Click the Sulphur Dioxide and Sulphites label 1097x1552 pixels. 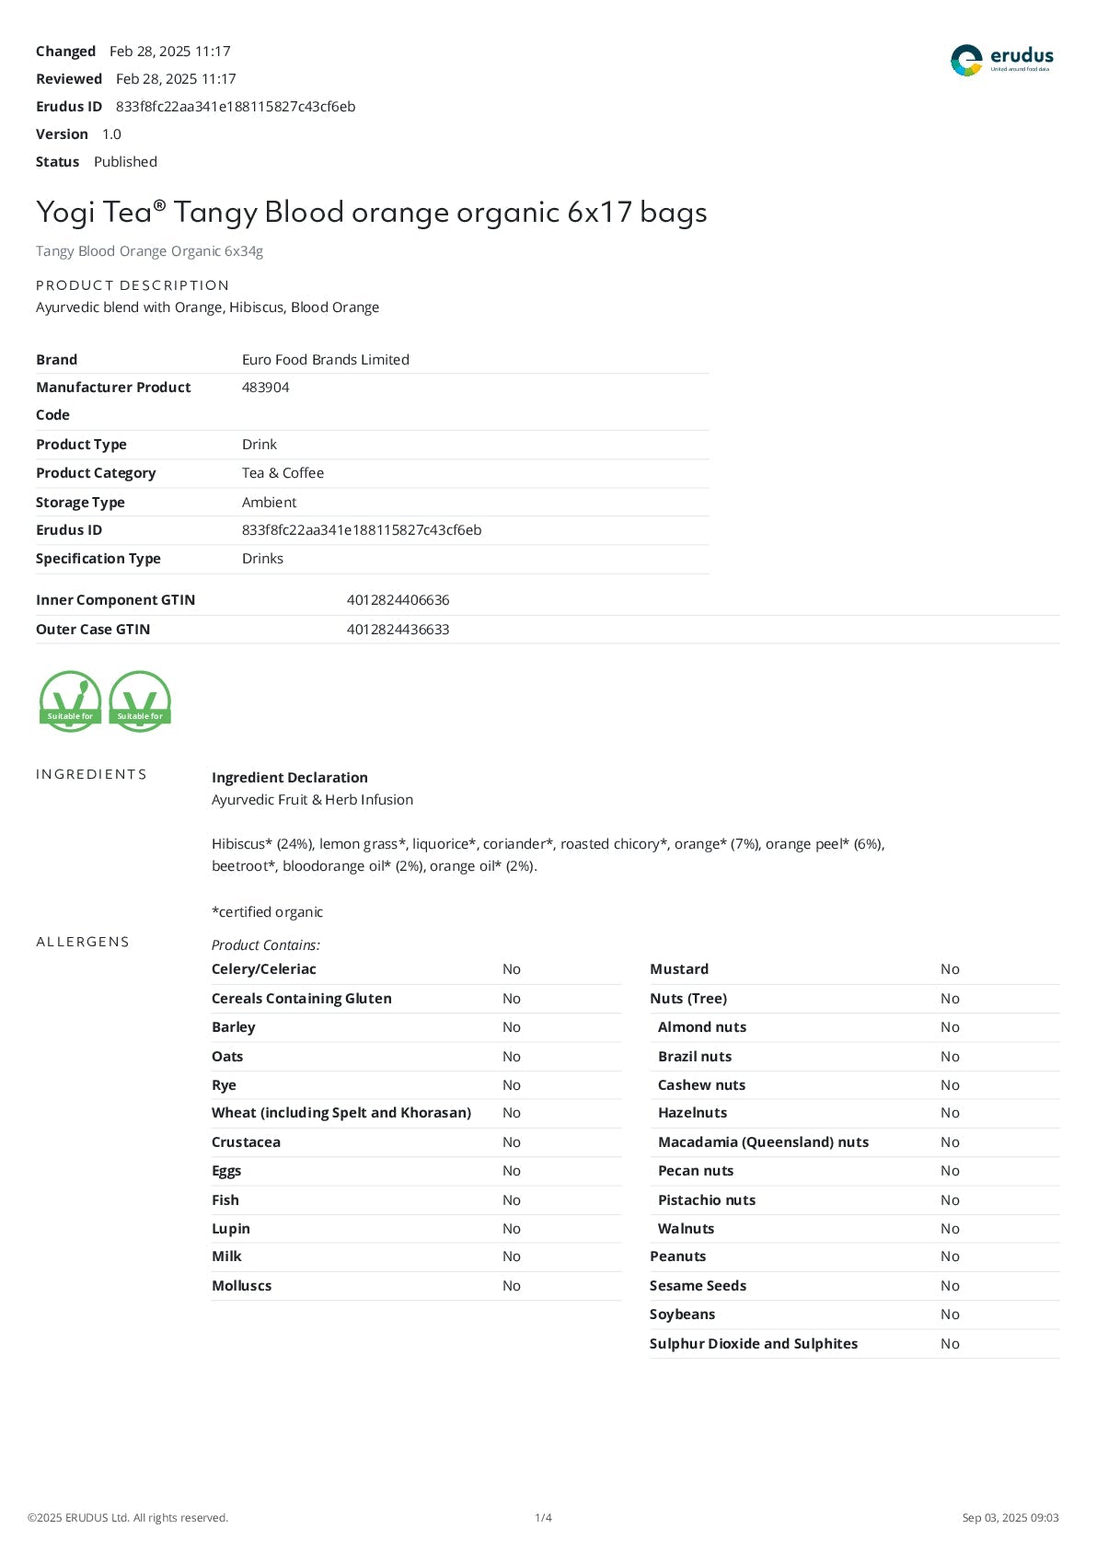coord(753,1344)
